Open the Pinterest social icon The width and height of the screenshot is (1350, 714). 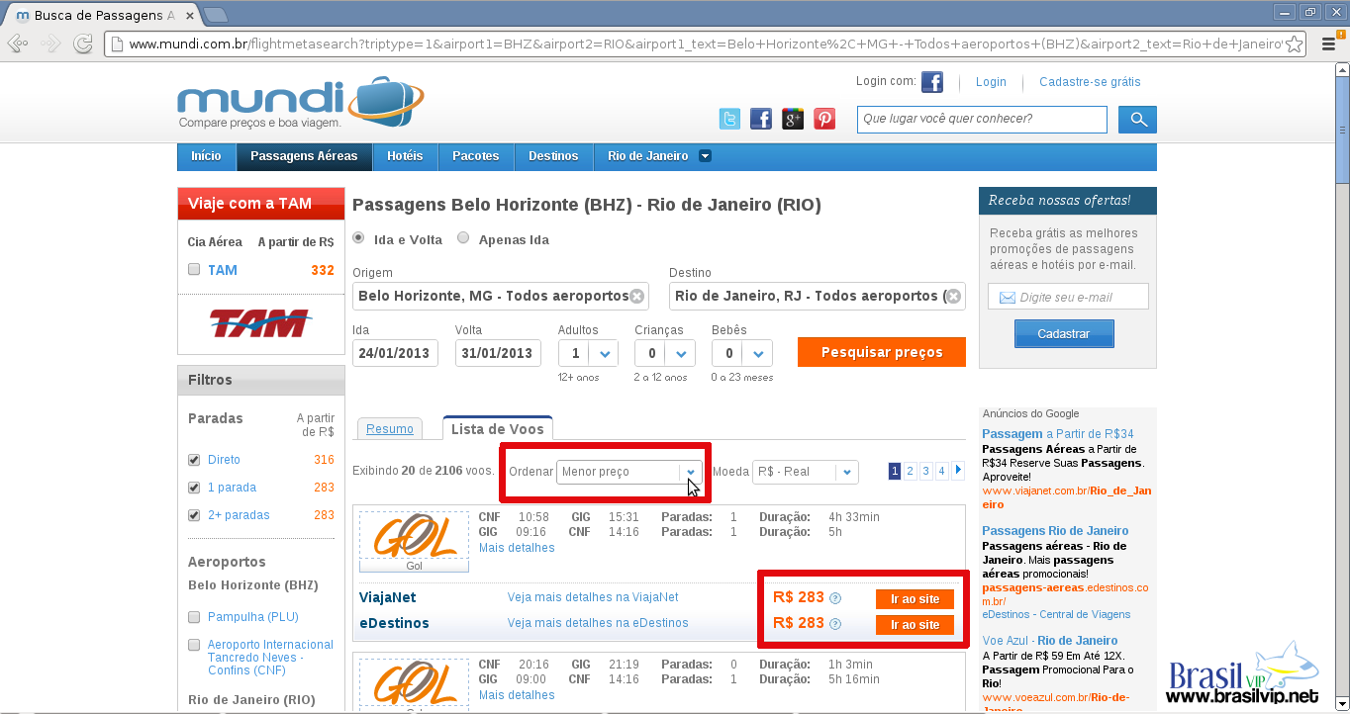click(x=824, y=119)
